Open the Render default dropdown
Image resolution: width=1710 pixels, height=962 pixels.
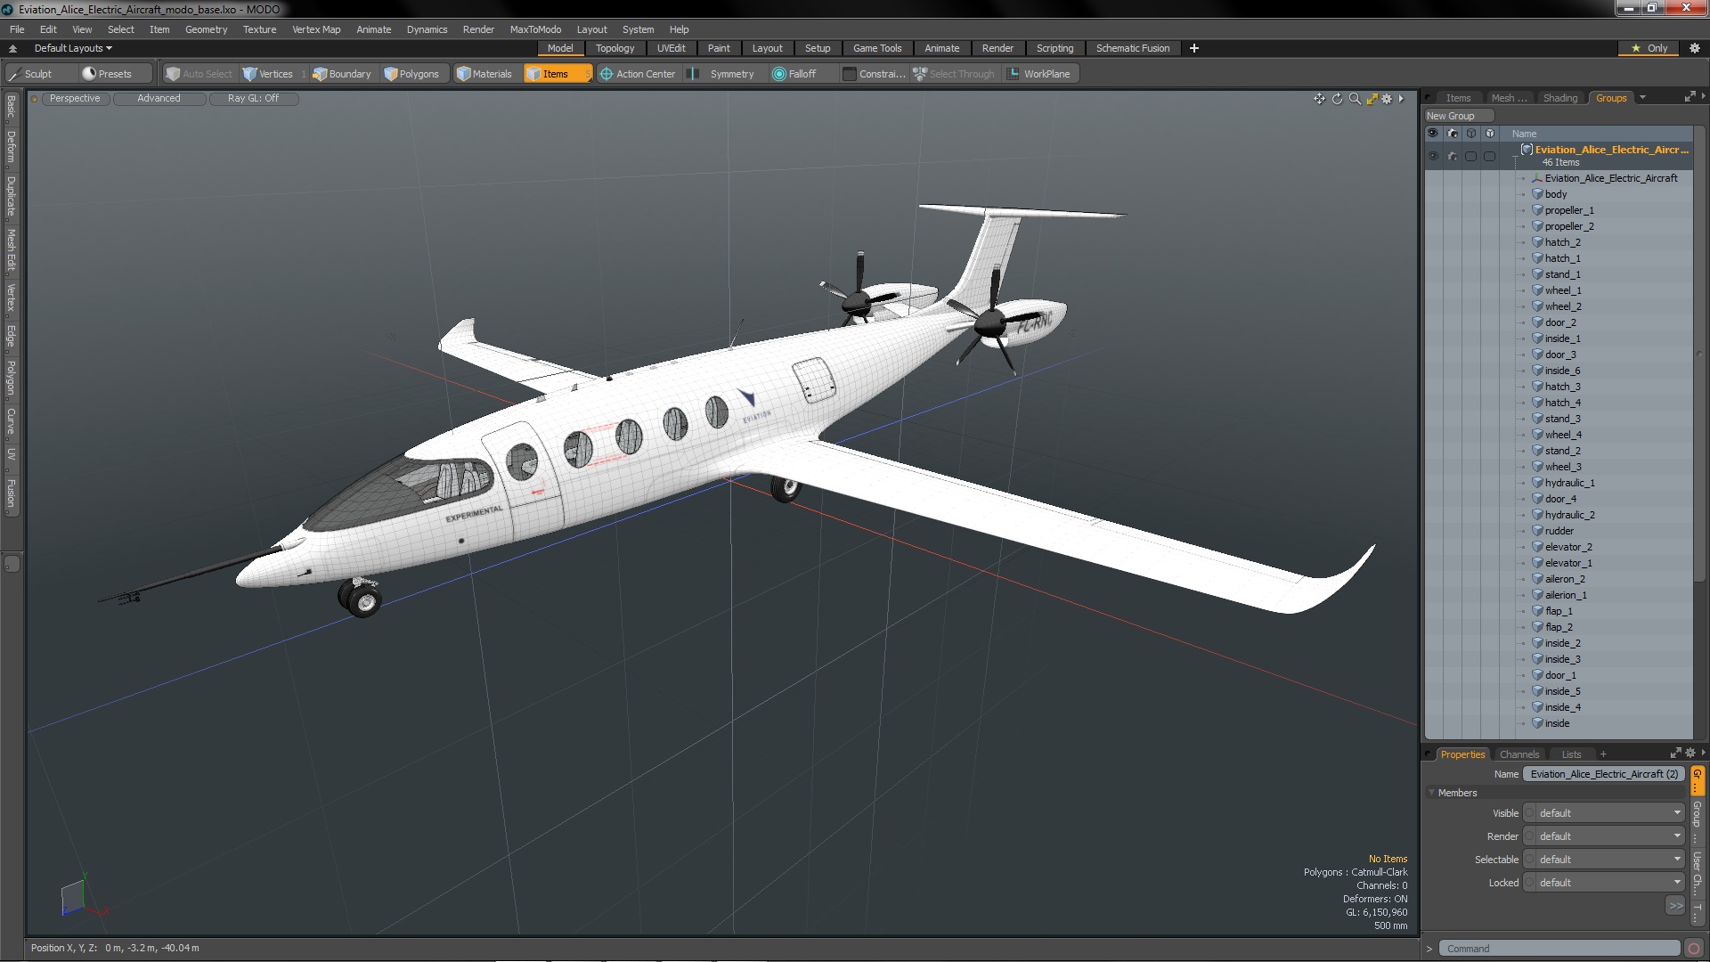coord(1604,836)
